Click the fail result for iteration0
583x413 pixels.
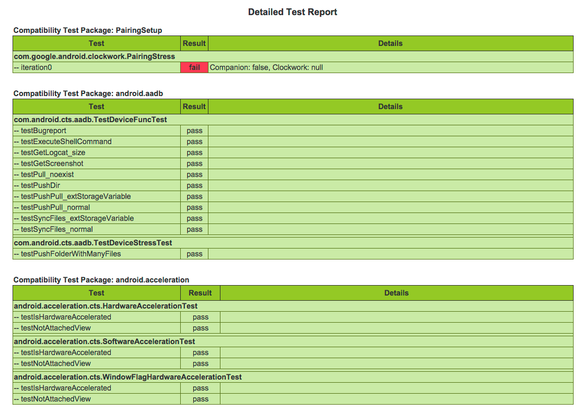(194, 67)
